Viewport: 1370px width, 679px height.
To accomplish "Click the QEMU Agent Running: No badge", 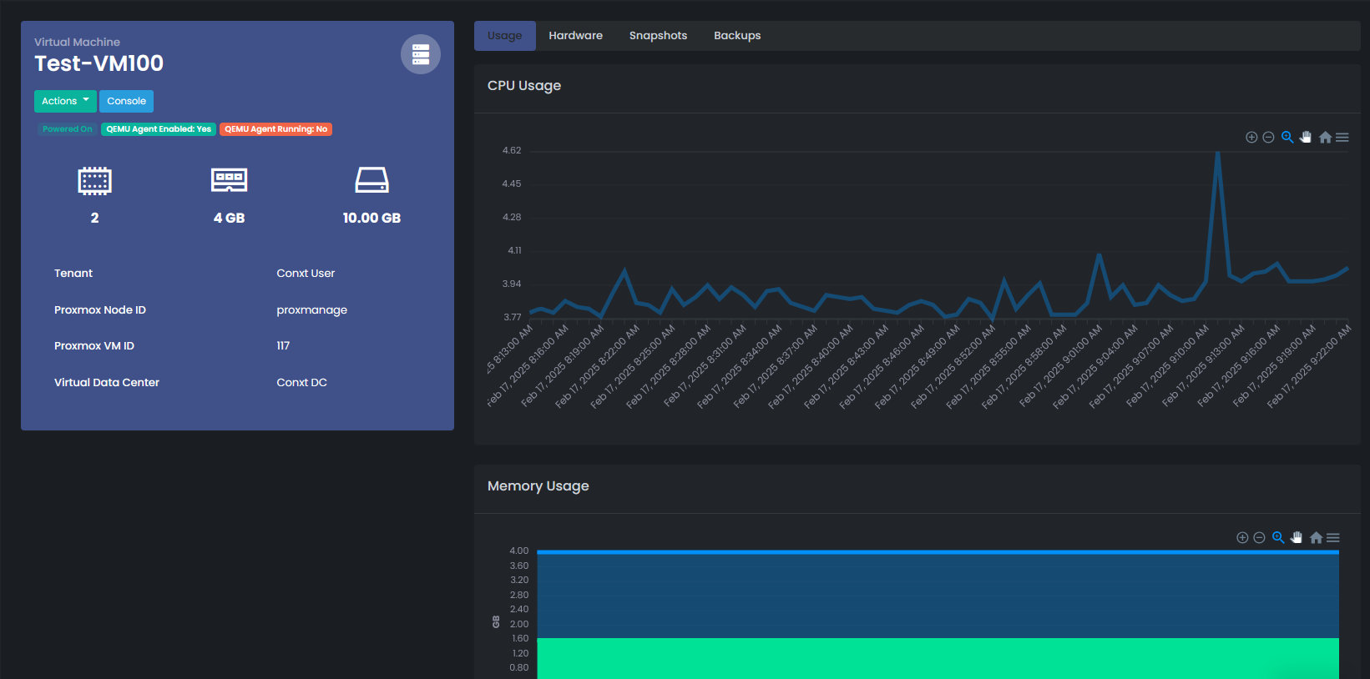I will pos(276,129).
